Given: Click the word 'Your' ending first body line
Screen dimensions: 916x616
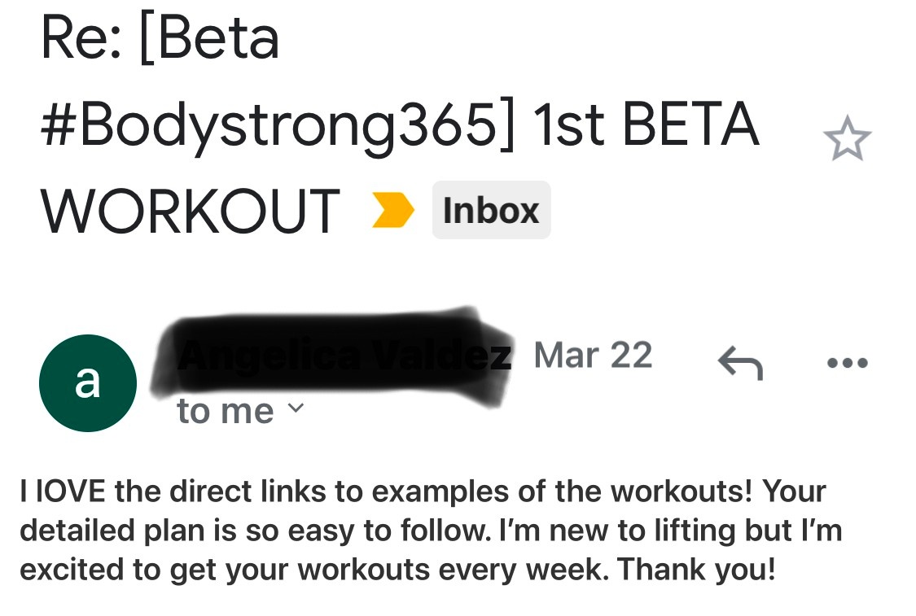Looking at the screenshot, I should coord(795,491).
